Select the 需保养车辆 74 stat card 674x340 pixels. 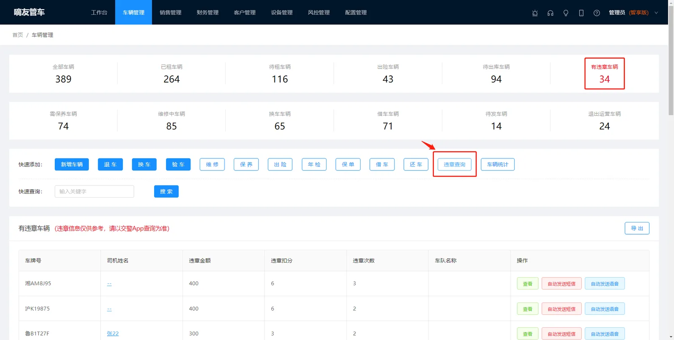coord(63,121)
